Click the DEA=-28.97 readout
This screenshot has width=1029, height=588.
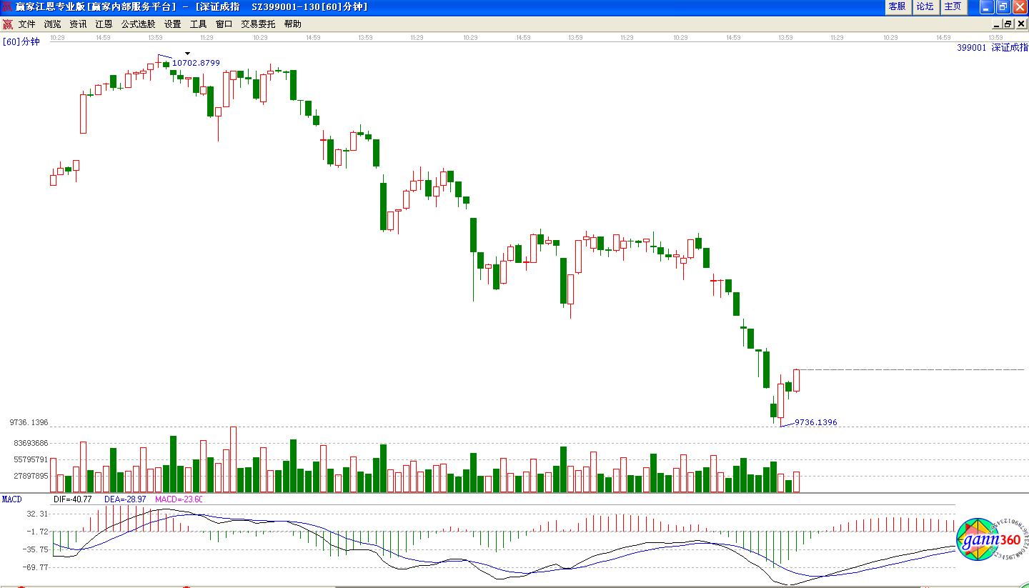(125, 499)
